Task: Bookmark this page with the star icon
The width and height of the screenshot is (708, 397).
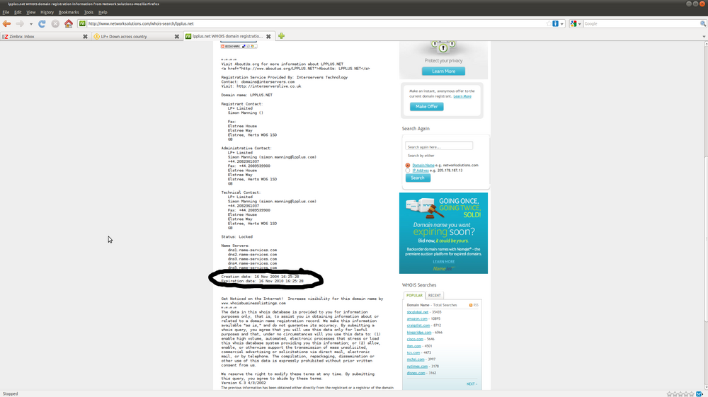Action: coord(549,23)
